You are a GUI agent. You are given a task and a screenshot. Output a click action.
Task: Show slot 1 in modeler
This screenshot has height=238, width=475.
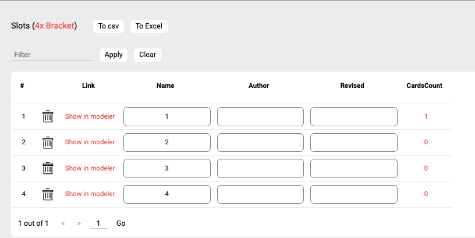pos(90,116)
